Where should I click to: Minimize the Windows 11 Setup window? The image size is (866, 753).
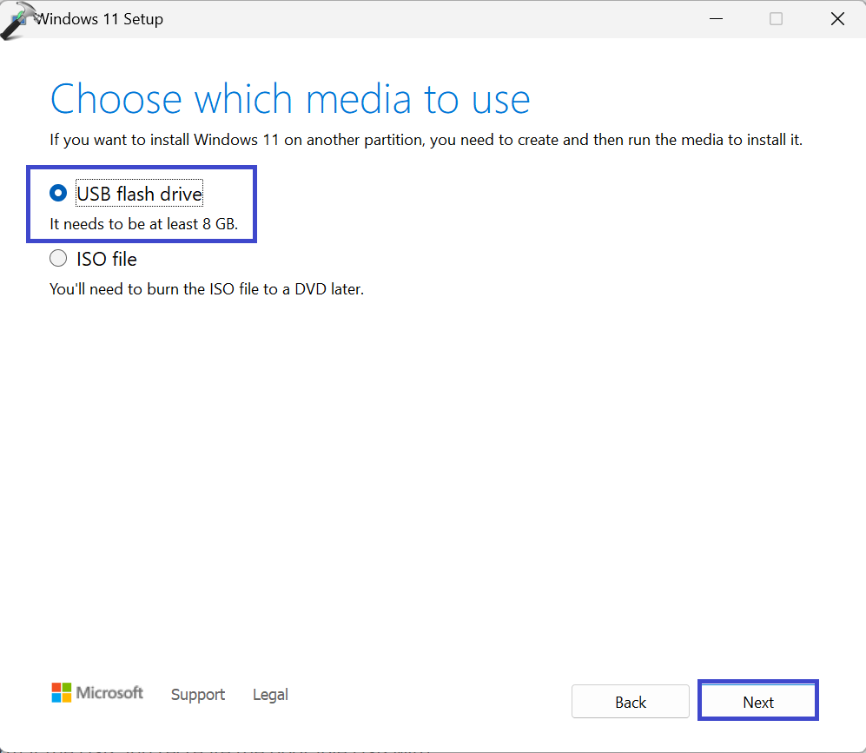[716, 19]
